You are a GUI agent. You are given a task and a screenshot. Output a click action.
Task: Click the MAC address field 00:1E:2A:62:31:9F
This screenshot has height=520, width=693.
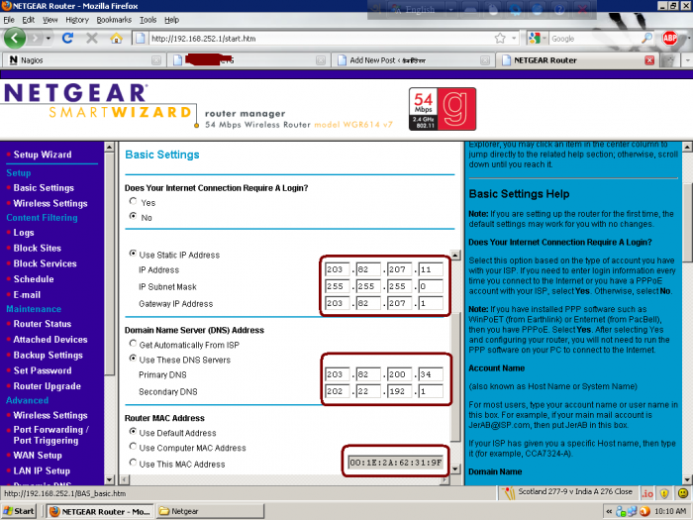tap(396, 463)
